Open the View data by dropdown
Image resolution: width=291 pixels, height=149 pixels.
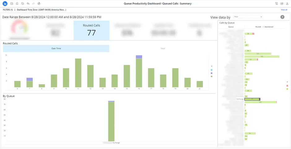pyautogui.click(x=248, y=17)
